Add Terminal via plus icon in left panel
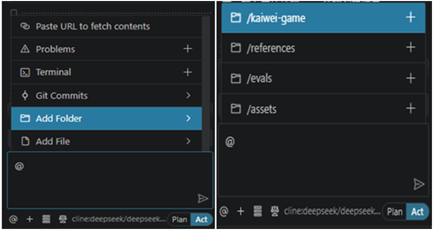The height and width of the screenshot is (230, 433). (188, 72)
